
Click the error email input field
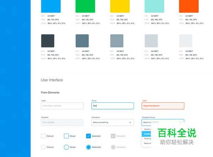pos(163,106)
